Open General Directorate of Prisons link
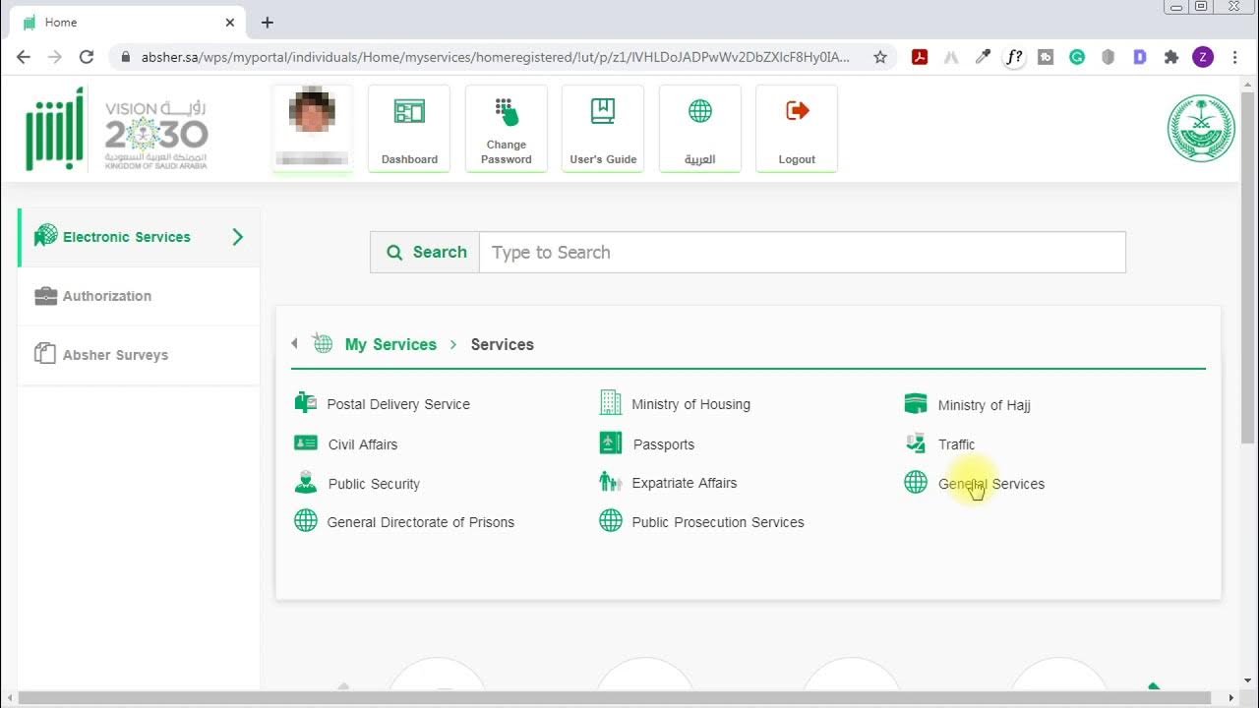This screenshot has width=1259, height=708. click(421, 522)
